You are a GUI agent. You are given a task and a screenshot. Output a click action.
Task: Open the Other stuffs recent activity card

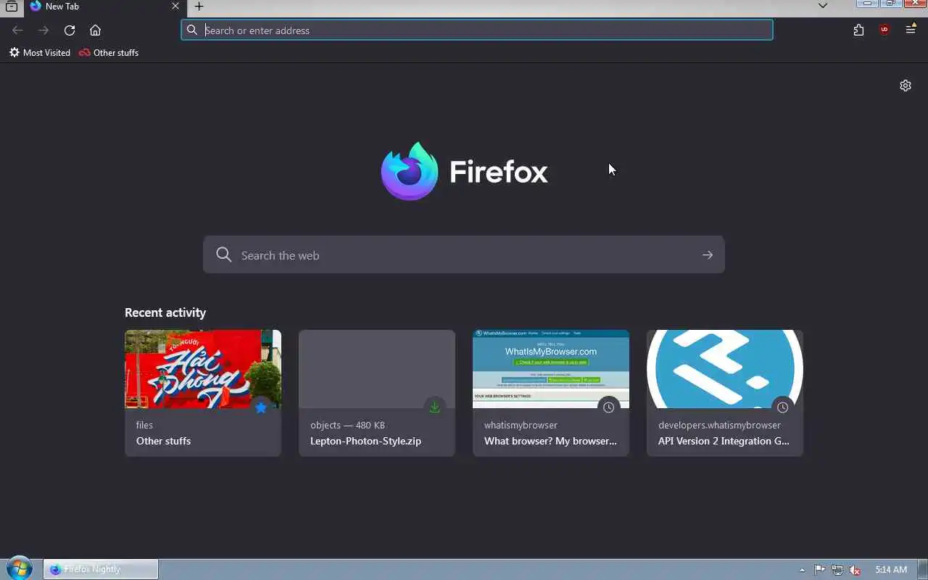(x=203, y=393)
